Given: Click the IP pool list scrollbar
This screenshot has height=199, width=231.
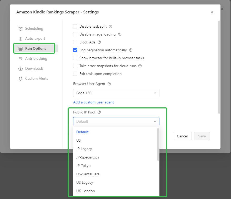Looking at the screenshot, I should click(x=158, y=144).
